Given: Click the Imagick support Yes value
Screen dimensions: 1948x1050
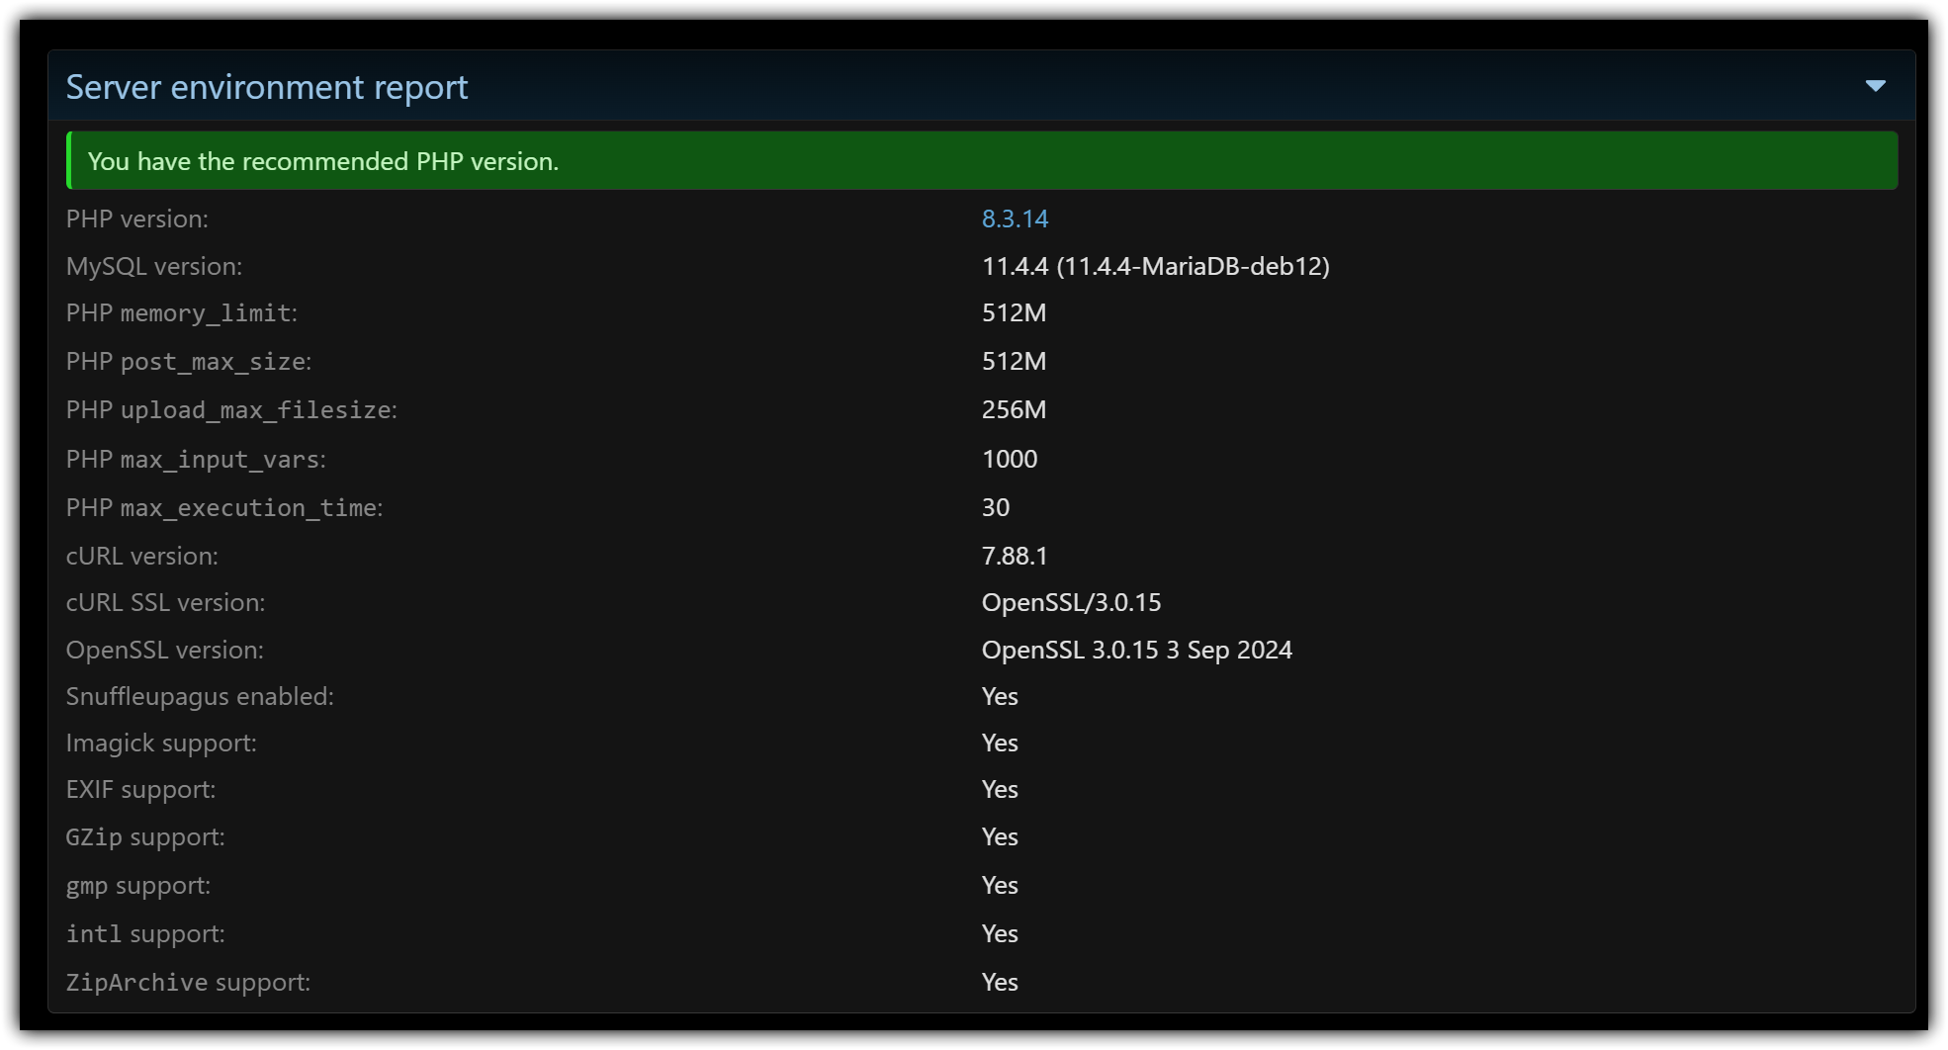Looking at the screenshot, I should coord(999,743).
